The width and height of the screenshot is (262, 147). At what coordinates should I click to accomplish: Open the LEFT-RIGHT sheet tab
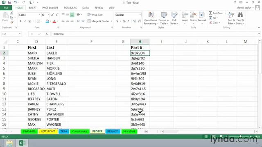pyautogui.click(x=48, y=131)
